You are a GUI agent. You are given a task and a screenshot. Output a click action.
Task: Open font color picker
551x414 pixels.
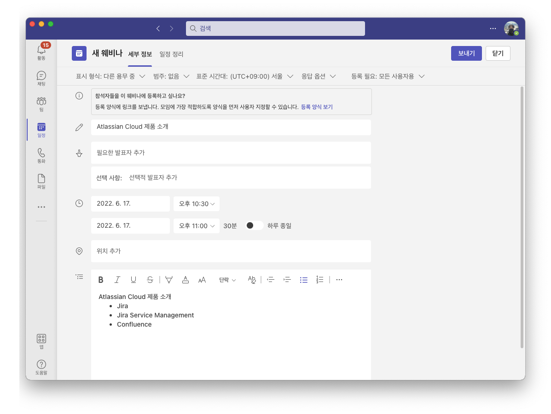pyautogui.click(x=186, y=280)
